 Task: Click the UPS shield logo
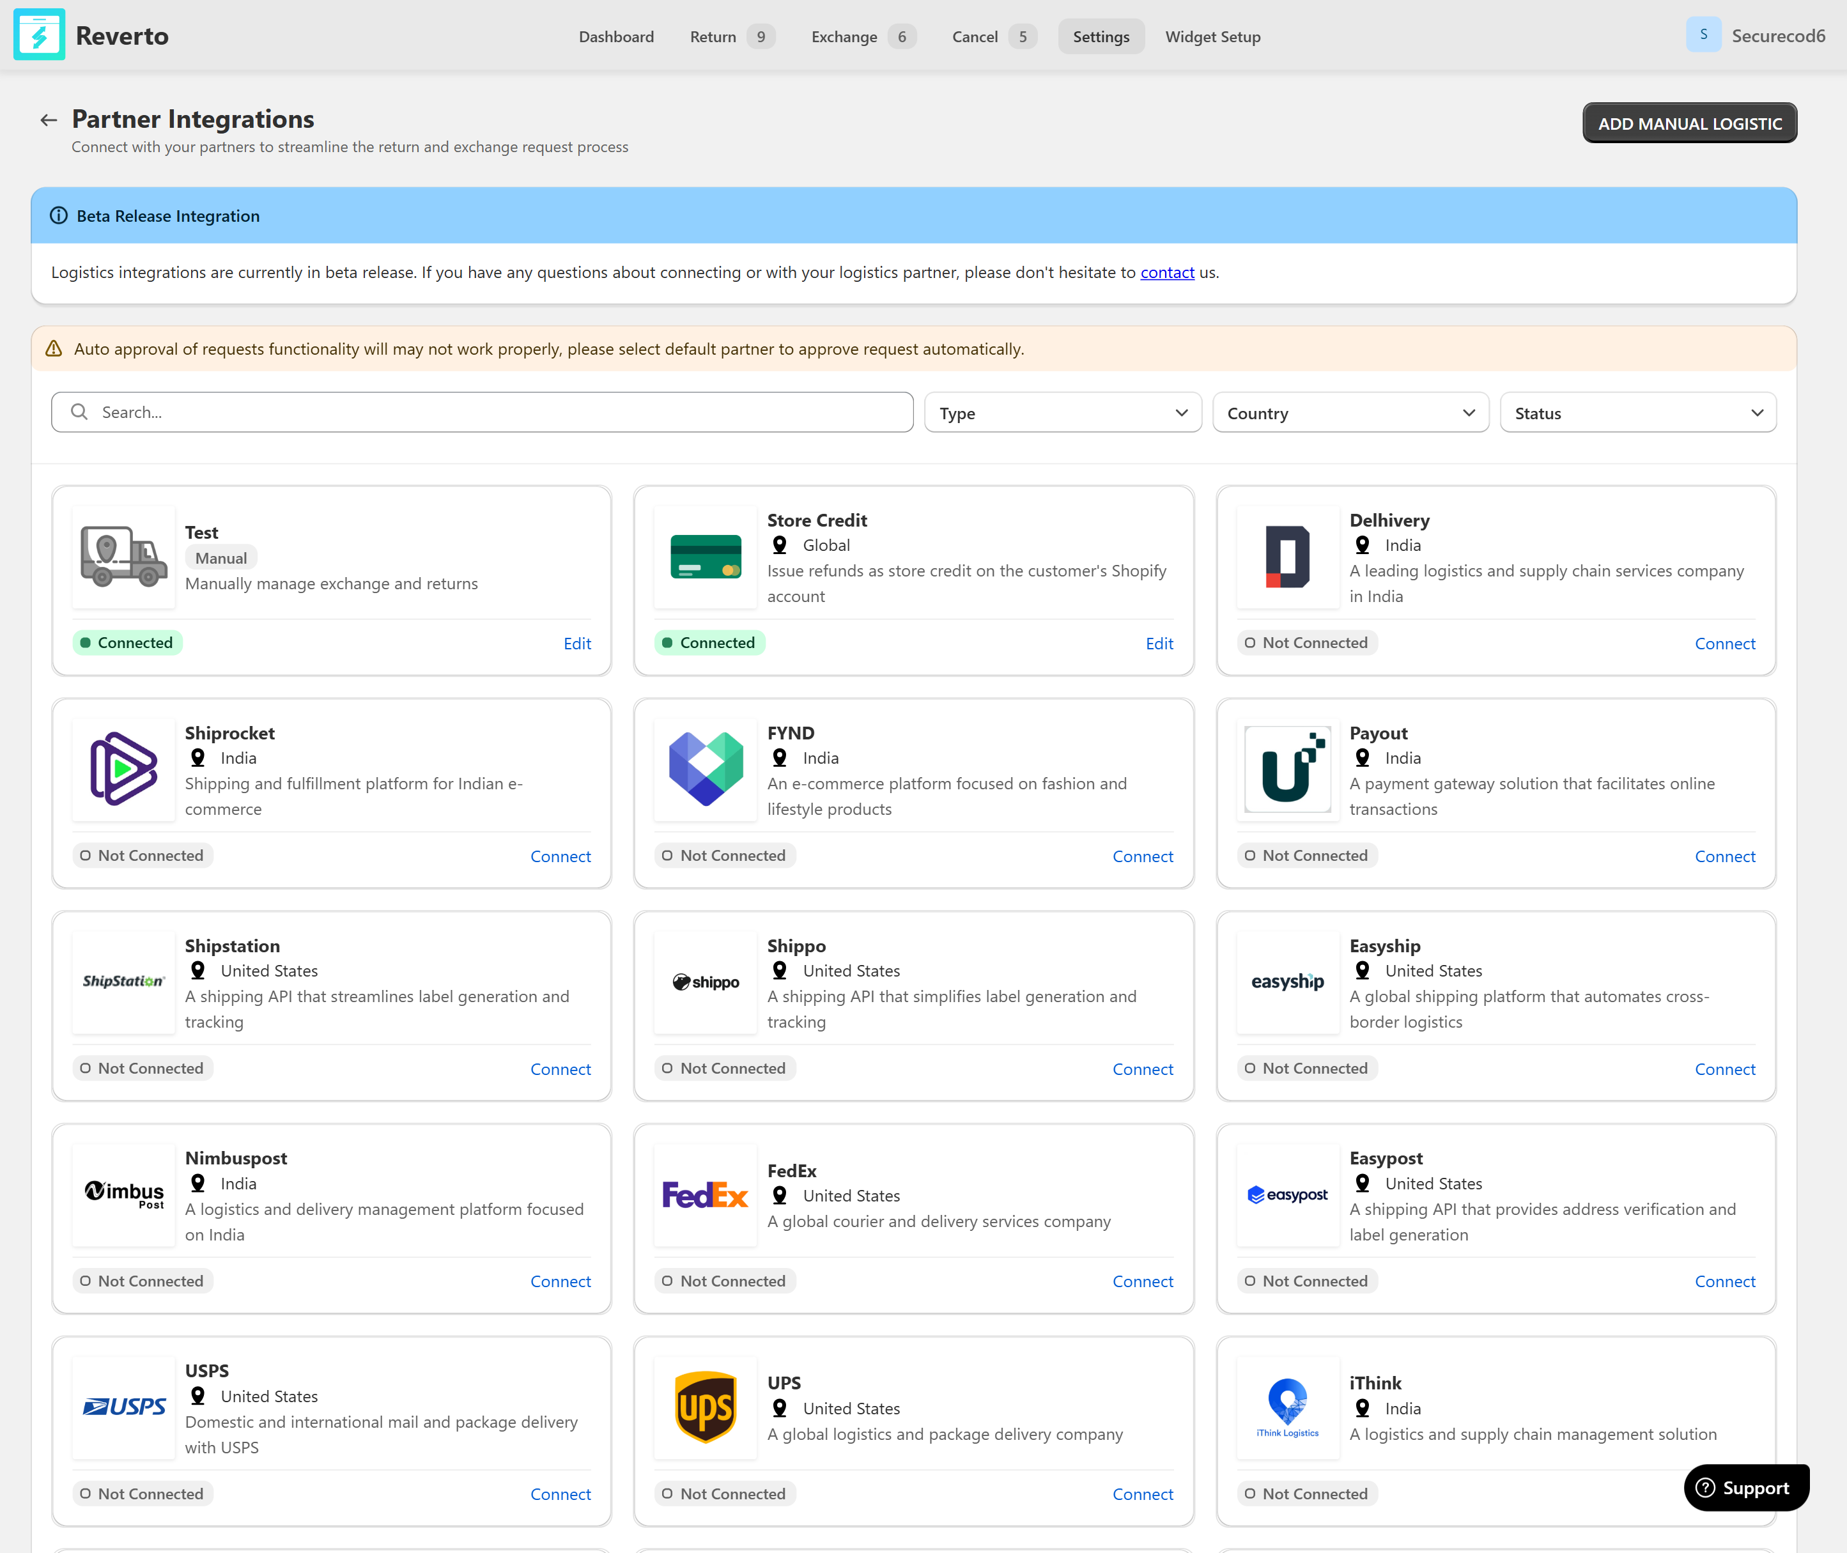coord(705,1408)
